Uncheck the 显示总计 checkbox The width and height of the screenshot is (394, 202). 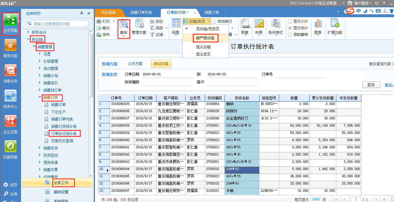coord(290,28)
